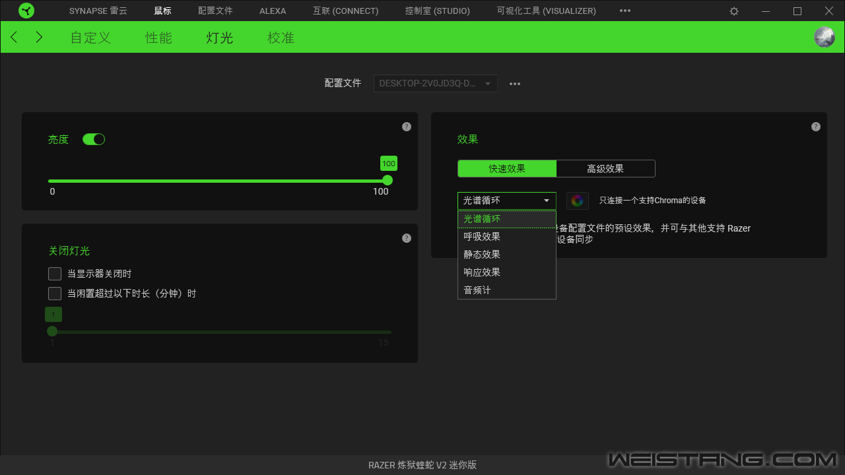Screen dimensions: 845x475
Task: Click the 只连接一个支持Chroma的设备 text
Action: (x=652, y=201)
